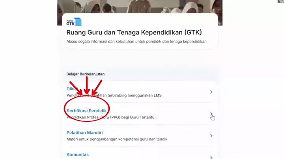The width and height of the screenshot is (284, 159).
Task: Click 'Materi untuk pengembangan kompetensi guru' description
Action: point(117,139)
